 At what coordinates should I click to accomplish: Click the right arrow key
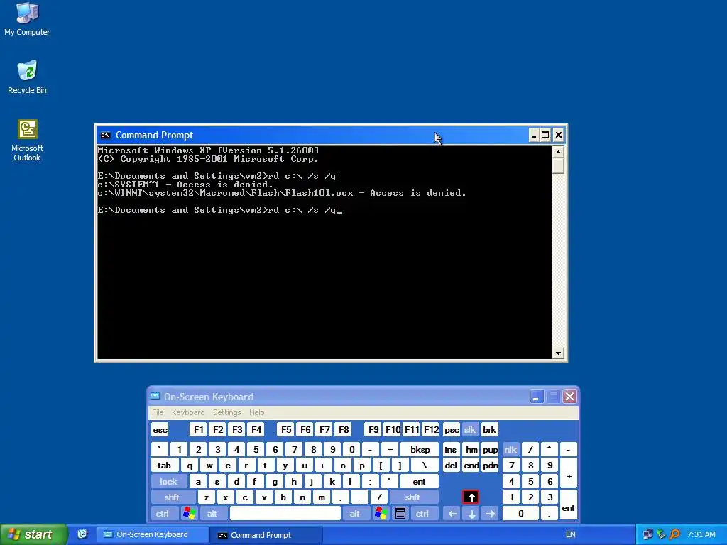point(490,514)
